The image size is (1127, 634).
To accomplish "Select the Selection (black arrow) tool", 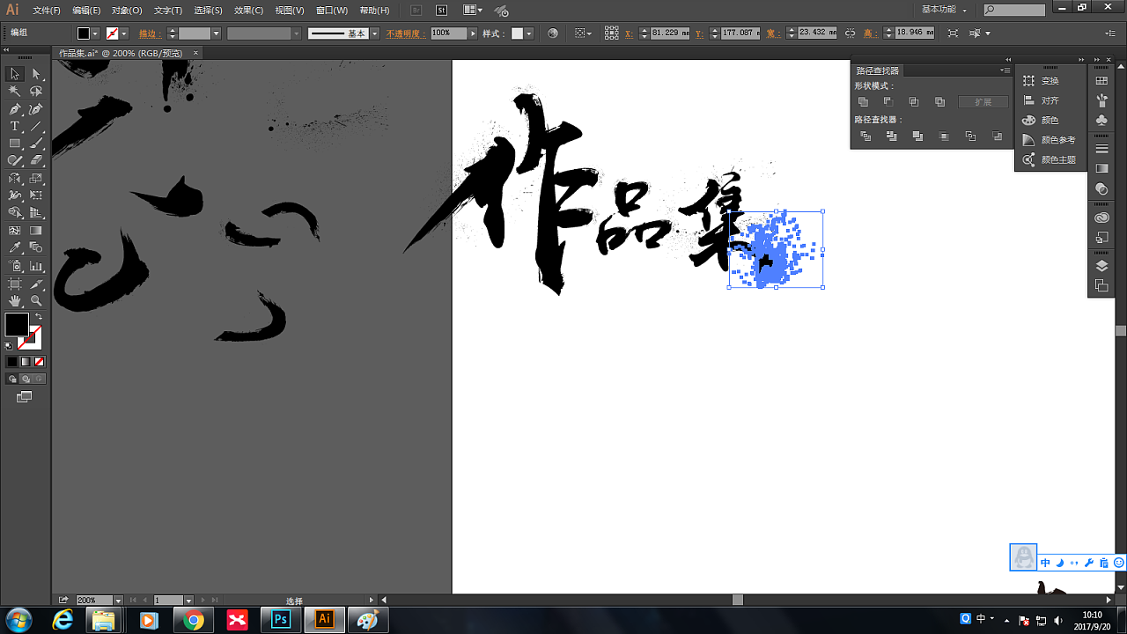I will 15,74.
